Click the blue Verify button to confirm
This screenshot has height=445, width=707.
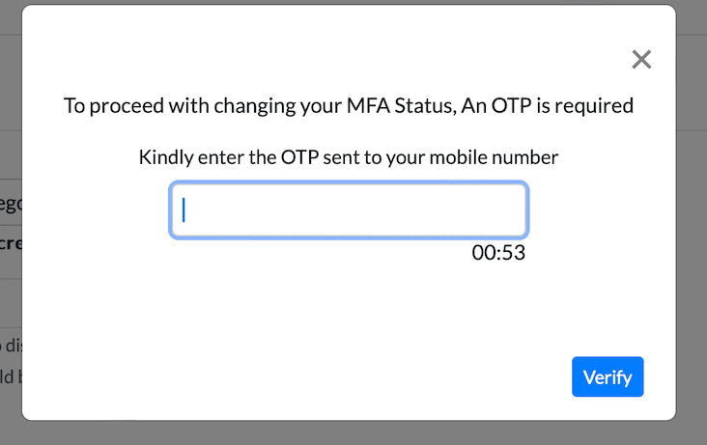608,376
